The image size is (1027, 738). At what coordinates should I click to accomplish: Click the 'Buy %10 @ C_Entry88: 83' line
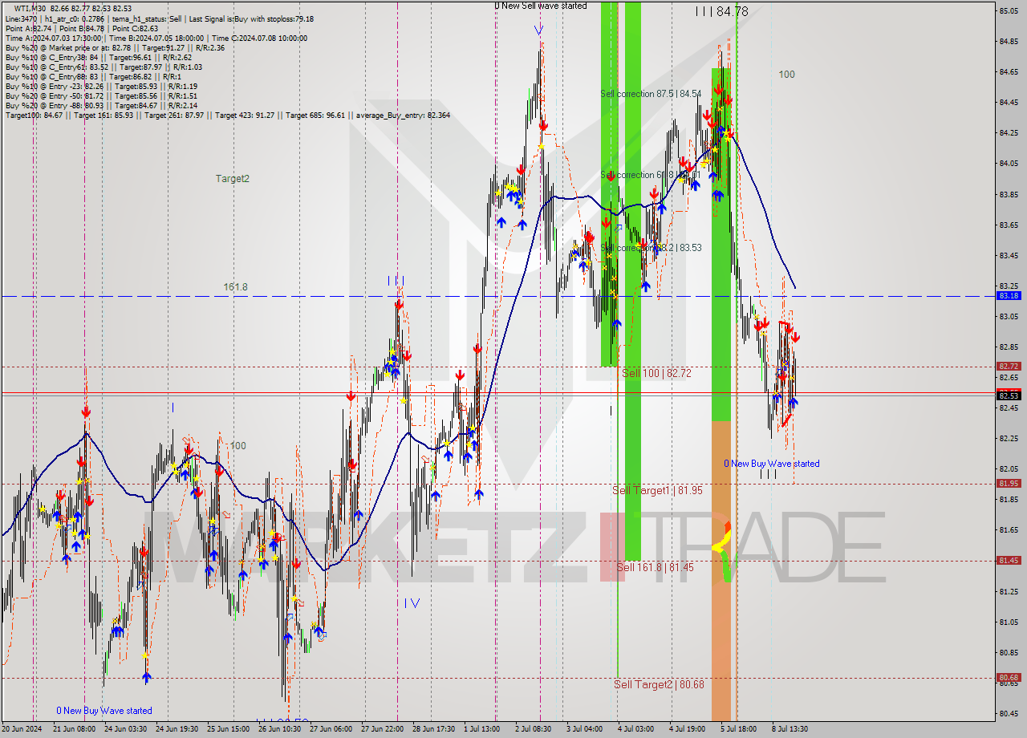tap(93, 77)
